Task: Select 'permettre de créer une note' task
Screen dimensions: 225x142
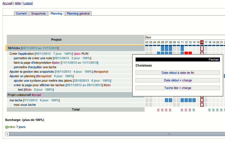Action: (x=69, y=58)
